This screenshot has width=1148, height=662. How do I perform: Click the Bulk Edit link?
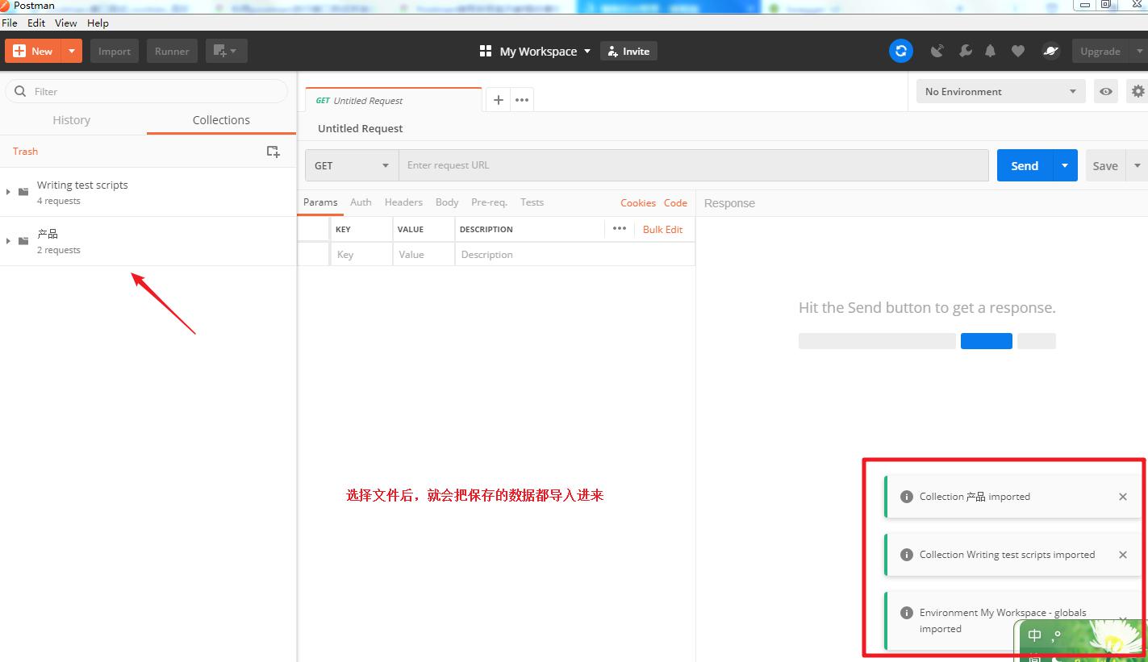click(x=662, y=229)
